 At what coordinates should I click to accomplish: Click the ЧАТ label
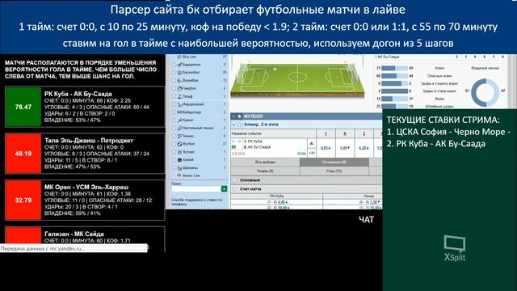(366, 220)
